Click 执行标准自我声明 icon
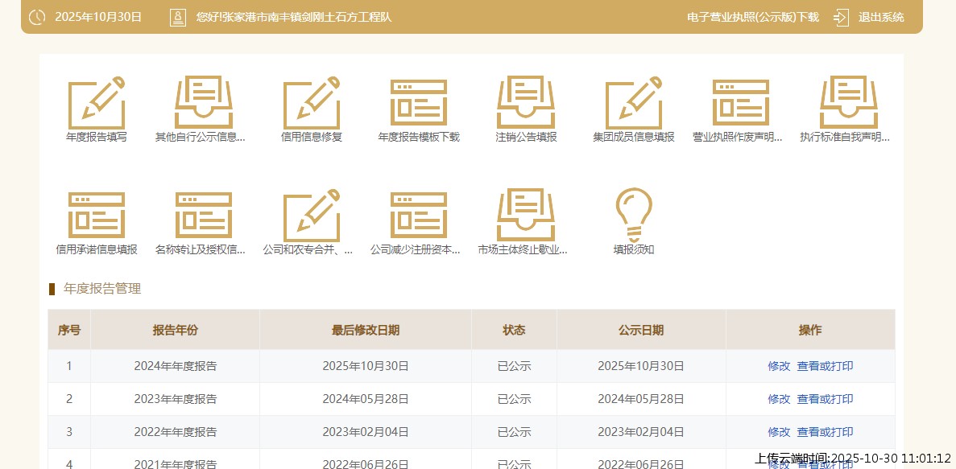Image resolution: width=956 pixels, height=469 pixels. point(847,103)
